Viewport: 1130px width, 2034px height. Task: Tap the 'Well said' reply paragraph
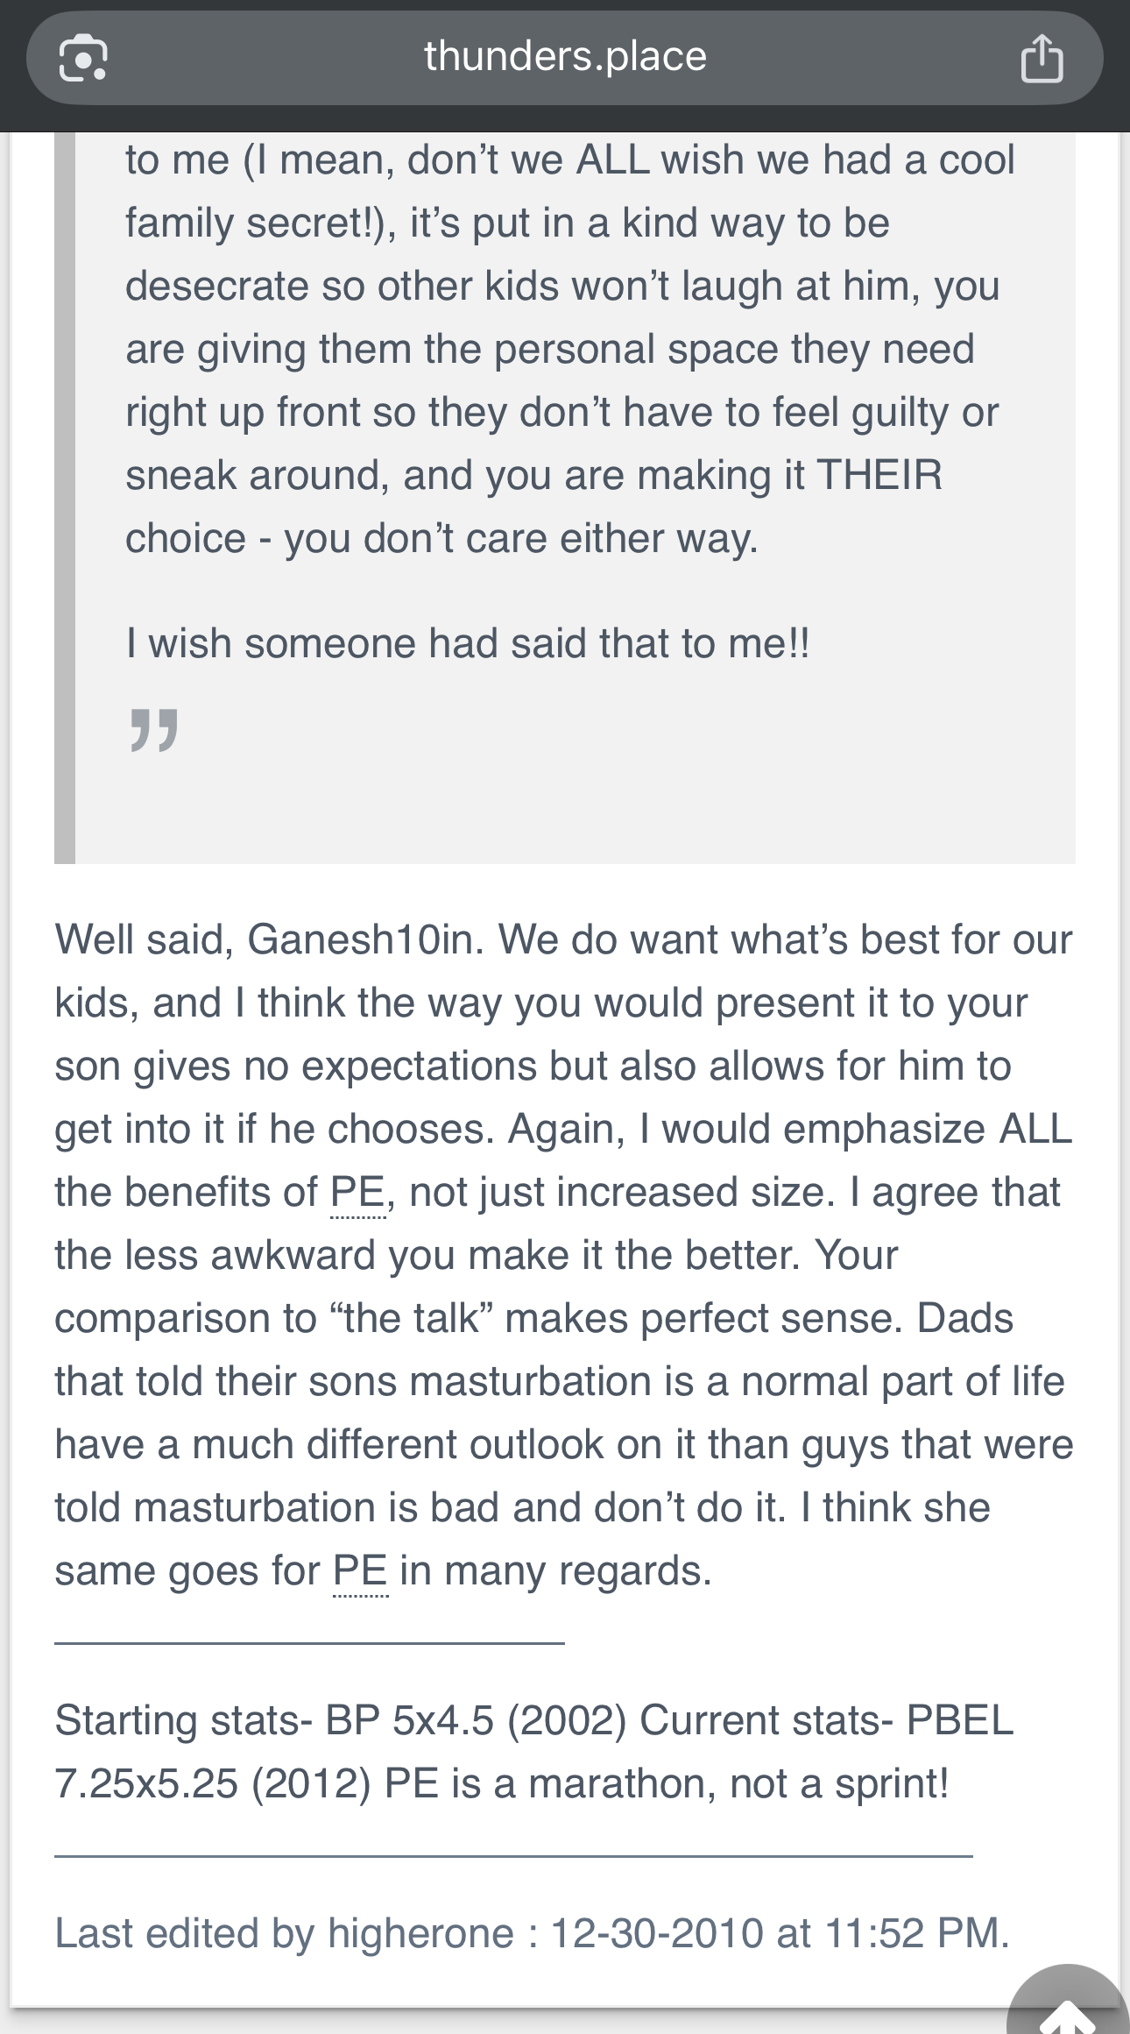(x=563, y=1256)
